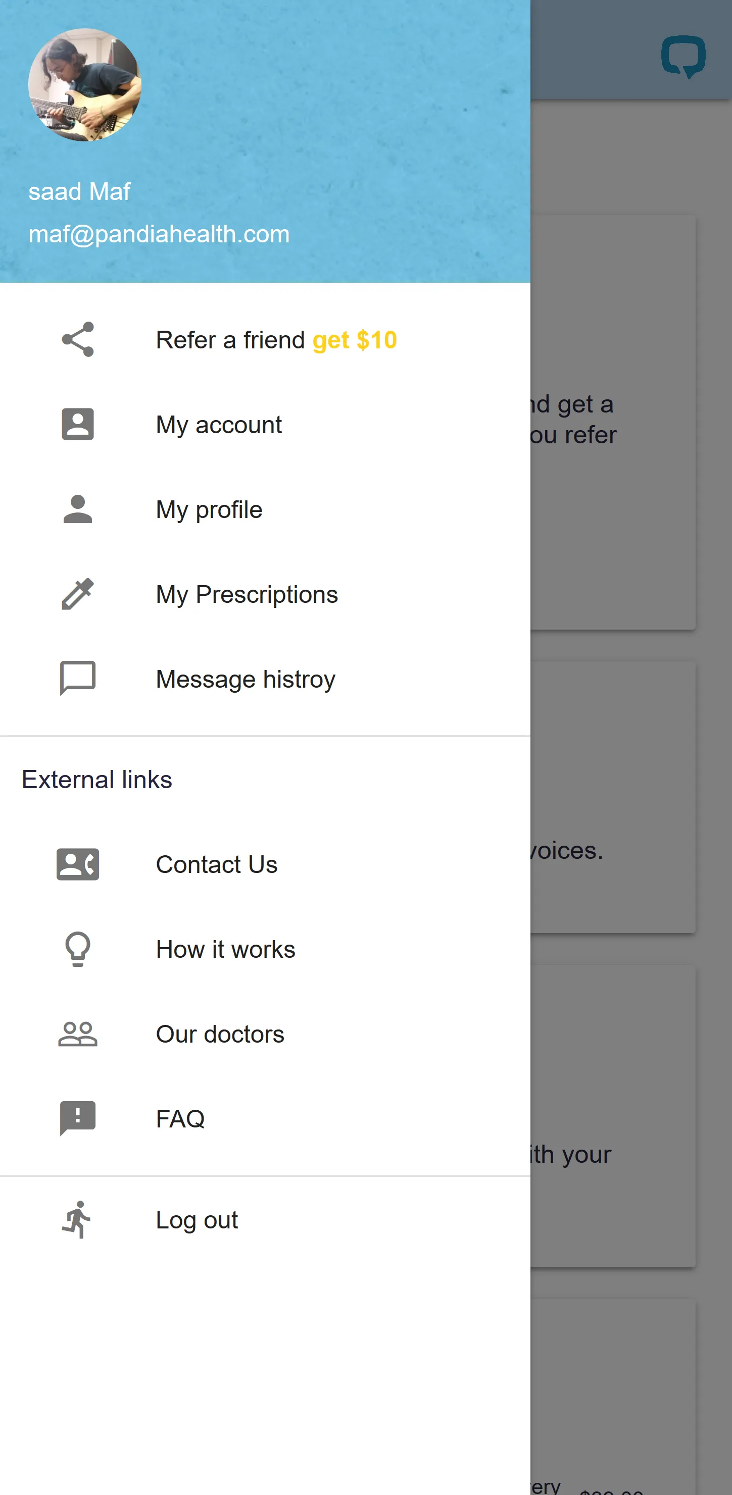Tap the person silhouette profile icon
Image resolution: width=732 pixels, height=1495 pixels.
click(x=78, y=509)
